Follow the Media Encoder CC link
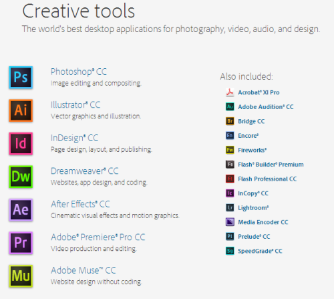Image resolution: width=334 pixels, height=299 pixels. pyautogui.click(x=263, y=222)
